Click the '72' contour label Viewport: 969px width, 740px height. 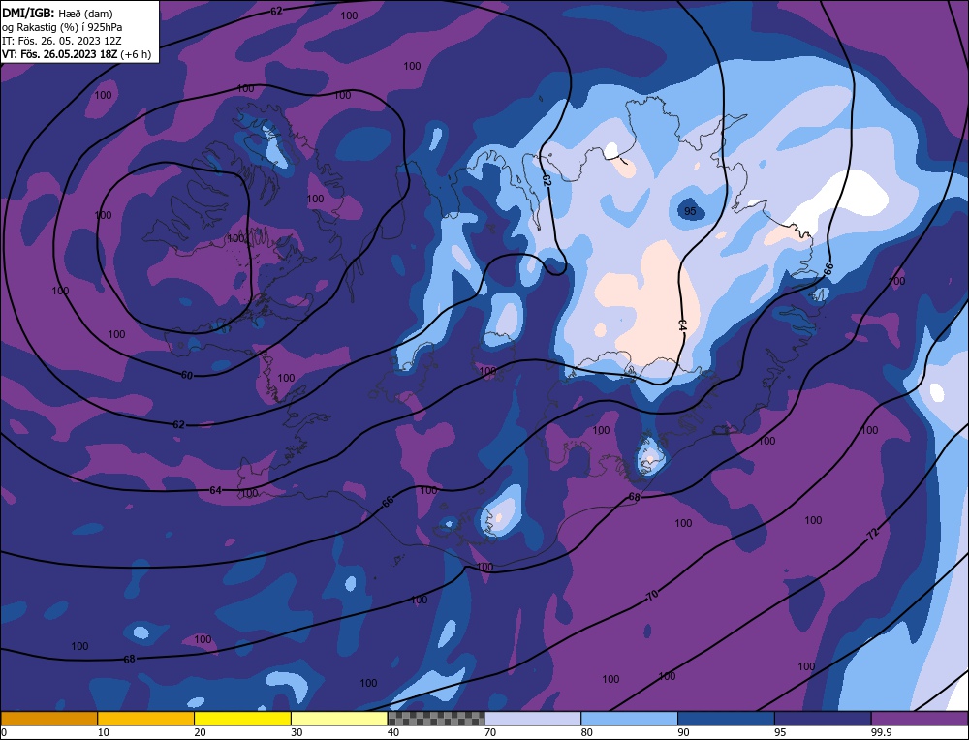[x=873, y=535]
